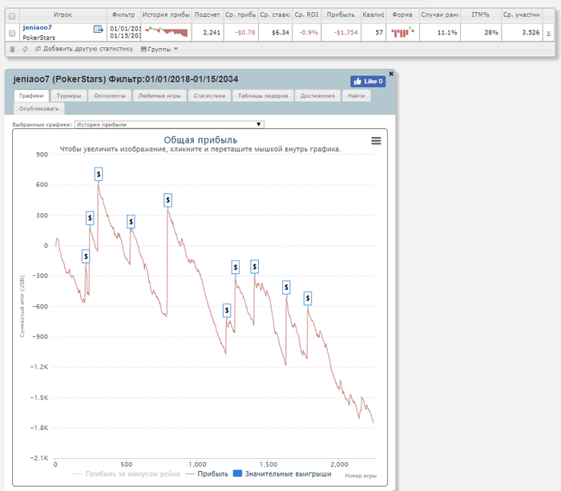Image resolution: width=561 pixels, height=491 pixels.
Task: Open the chart hamburger menu icon
Action: tap(376, 141)
